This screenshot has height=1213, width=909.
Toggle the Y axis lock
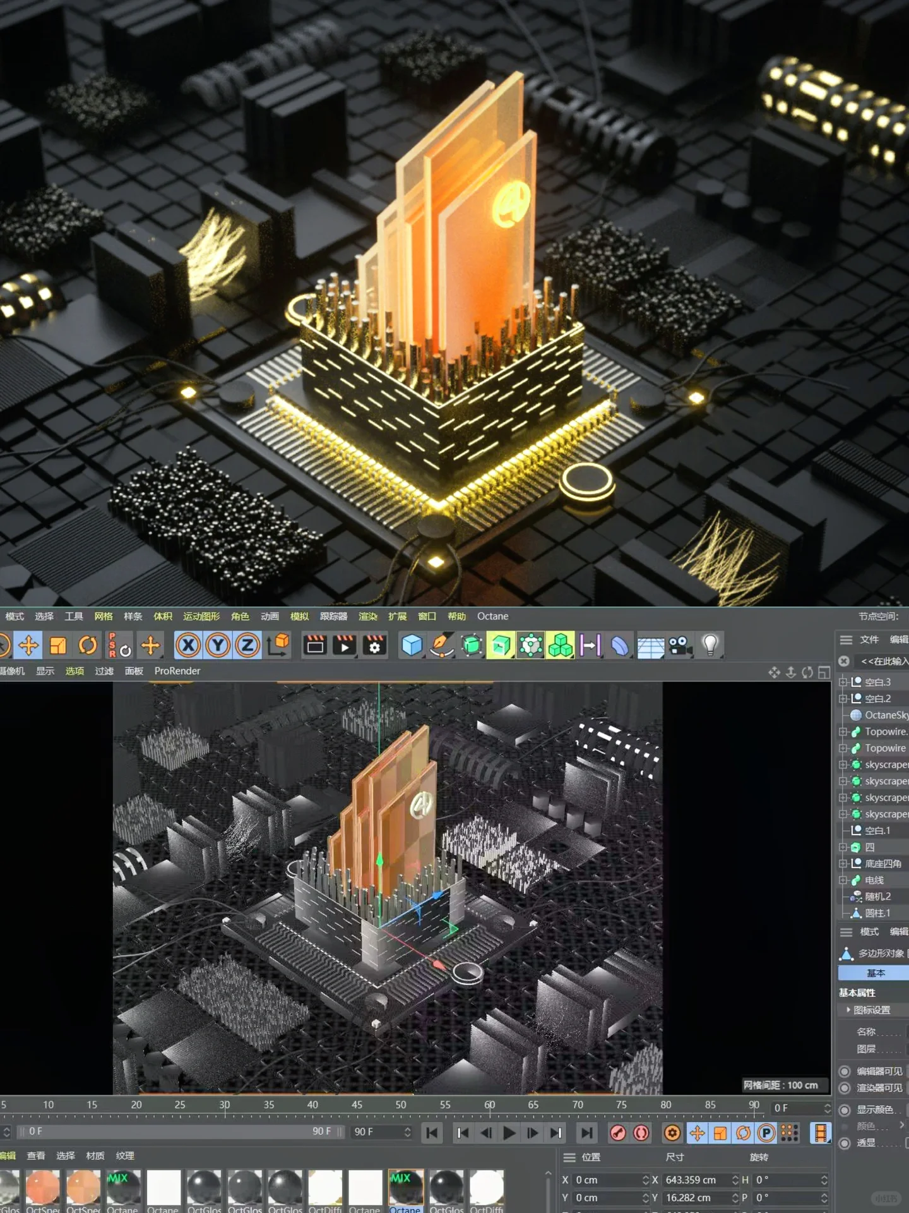pyautogui.click(x=218, y=645)
